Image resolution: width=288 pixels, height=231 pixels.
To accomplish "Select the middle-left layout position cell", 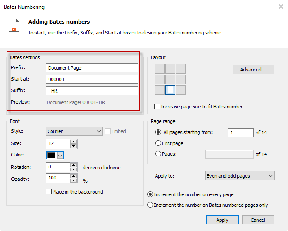I will (159, 79).
